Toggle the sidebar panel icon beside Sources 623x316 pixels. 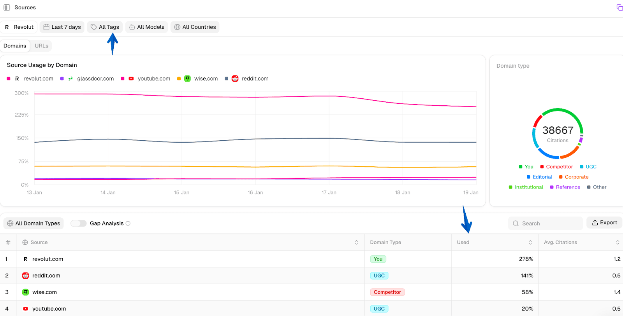click(7, 7)
